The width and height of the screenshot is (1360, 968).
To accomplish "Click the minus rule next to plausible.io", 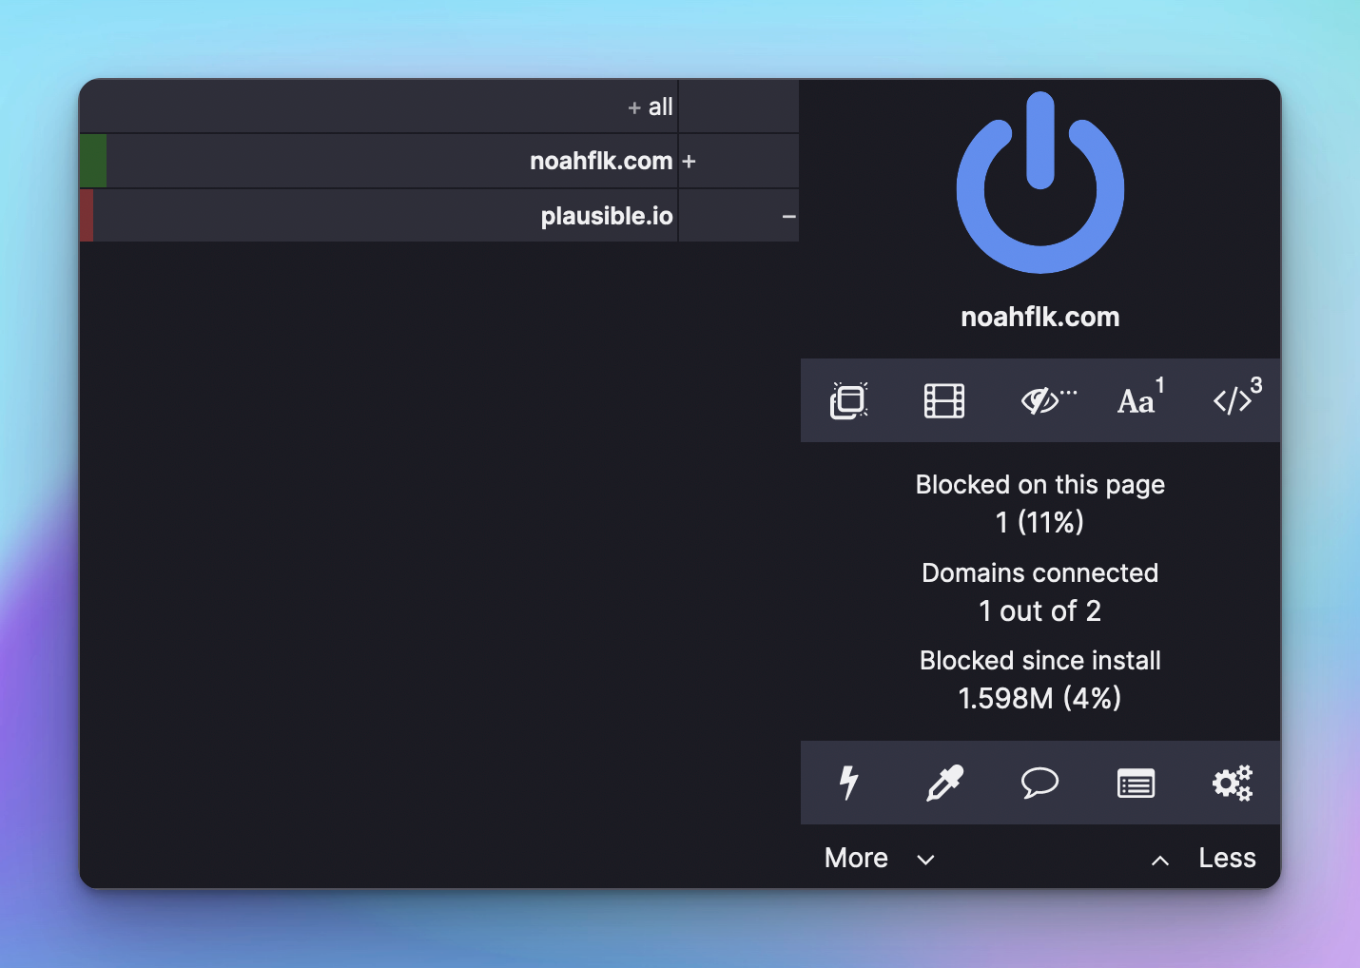I will (x=788, y=216).
